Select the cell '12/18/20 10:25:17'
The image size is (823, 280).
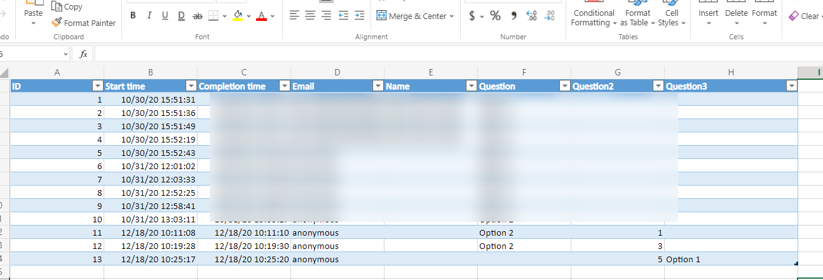click(x=151, y=259)
